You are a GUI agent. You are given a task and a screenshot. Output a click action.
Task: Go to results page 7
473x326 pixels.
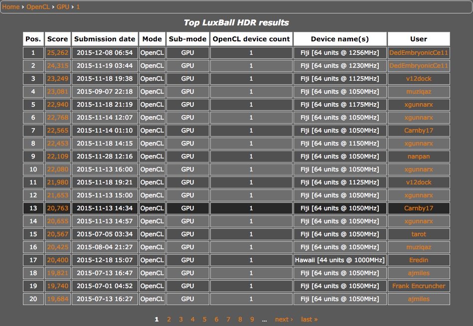point(228,320)
